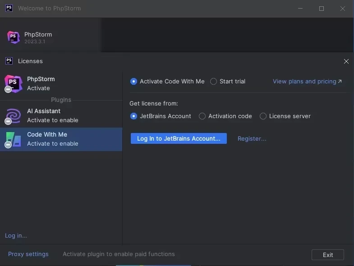
Task: Open the Register... link
Action: pyautogui.click(x=252, y=138)
